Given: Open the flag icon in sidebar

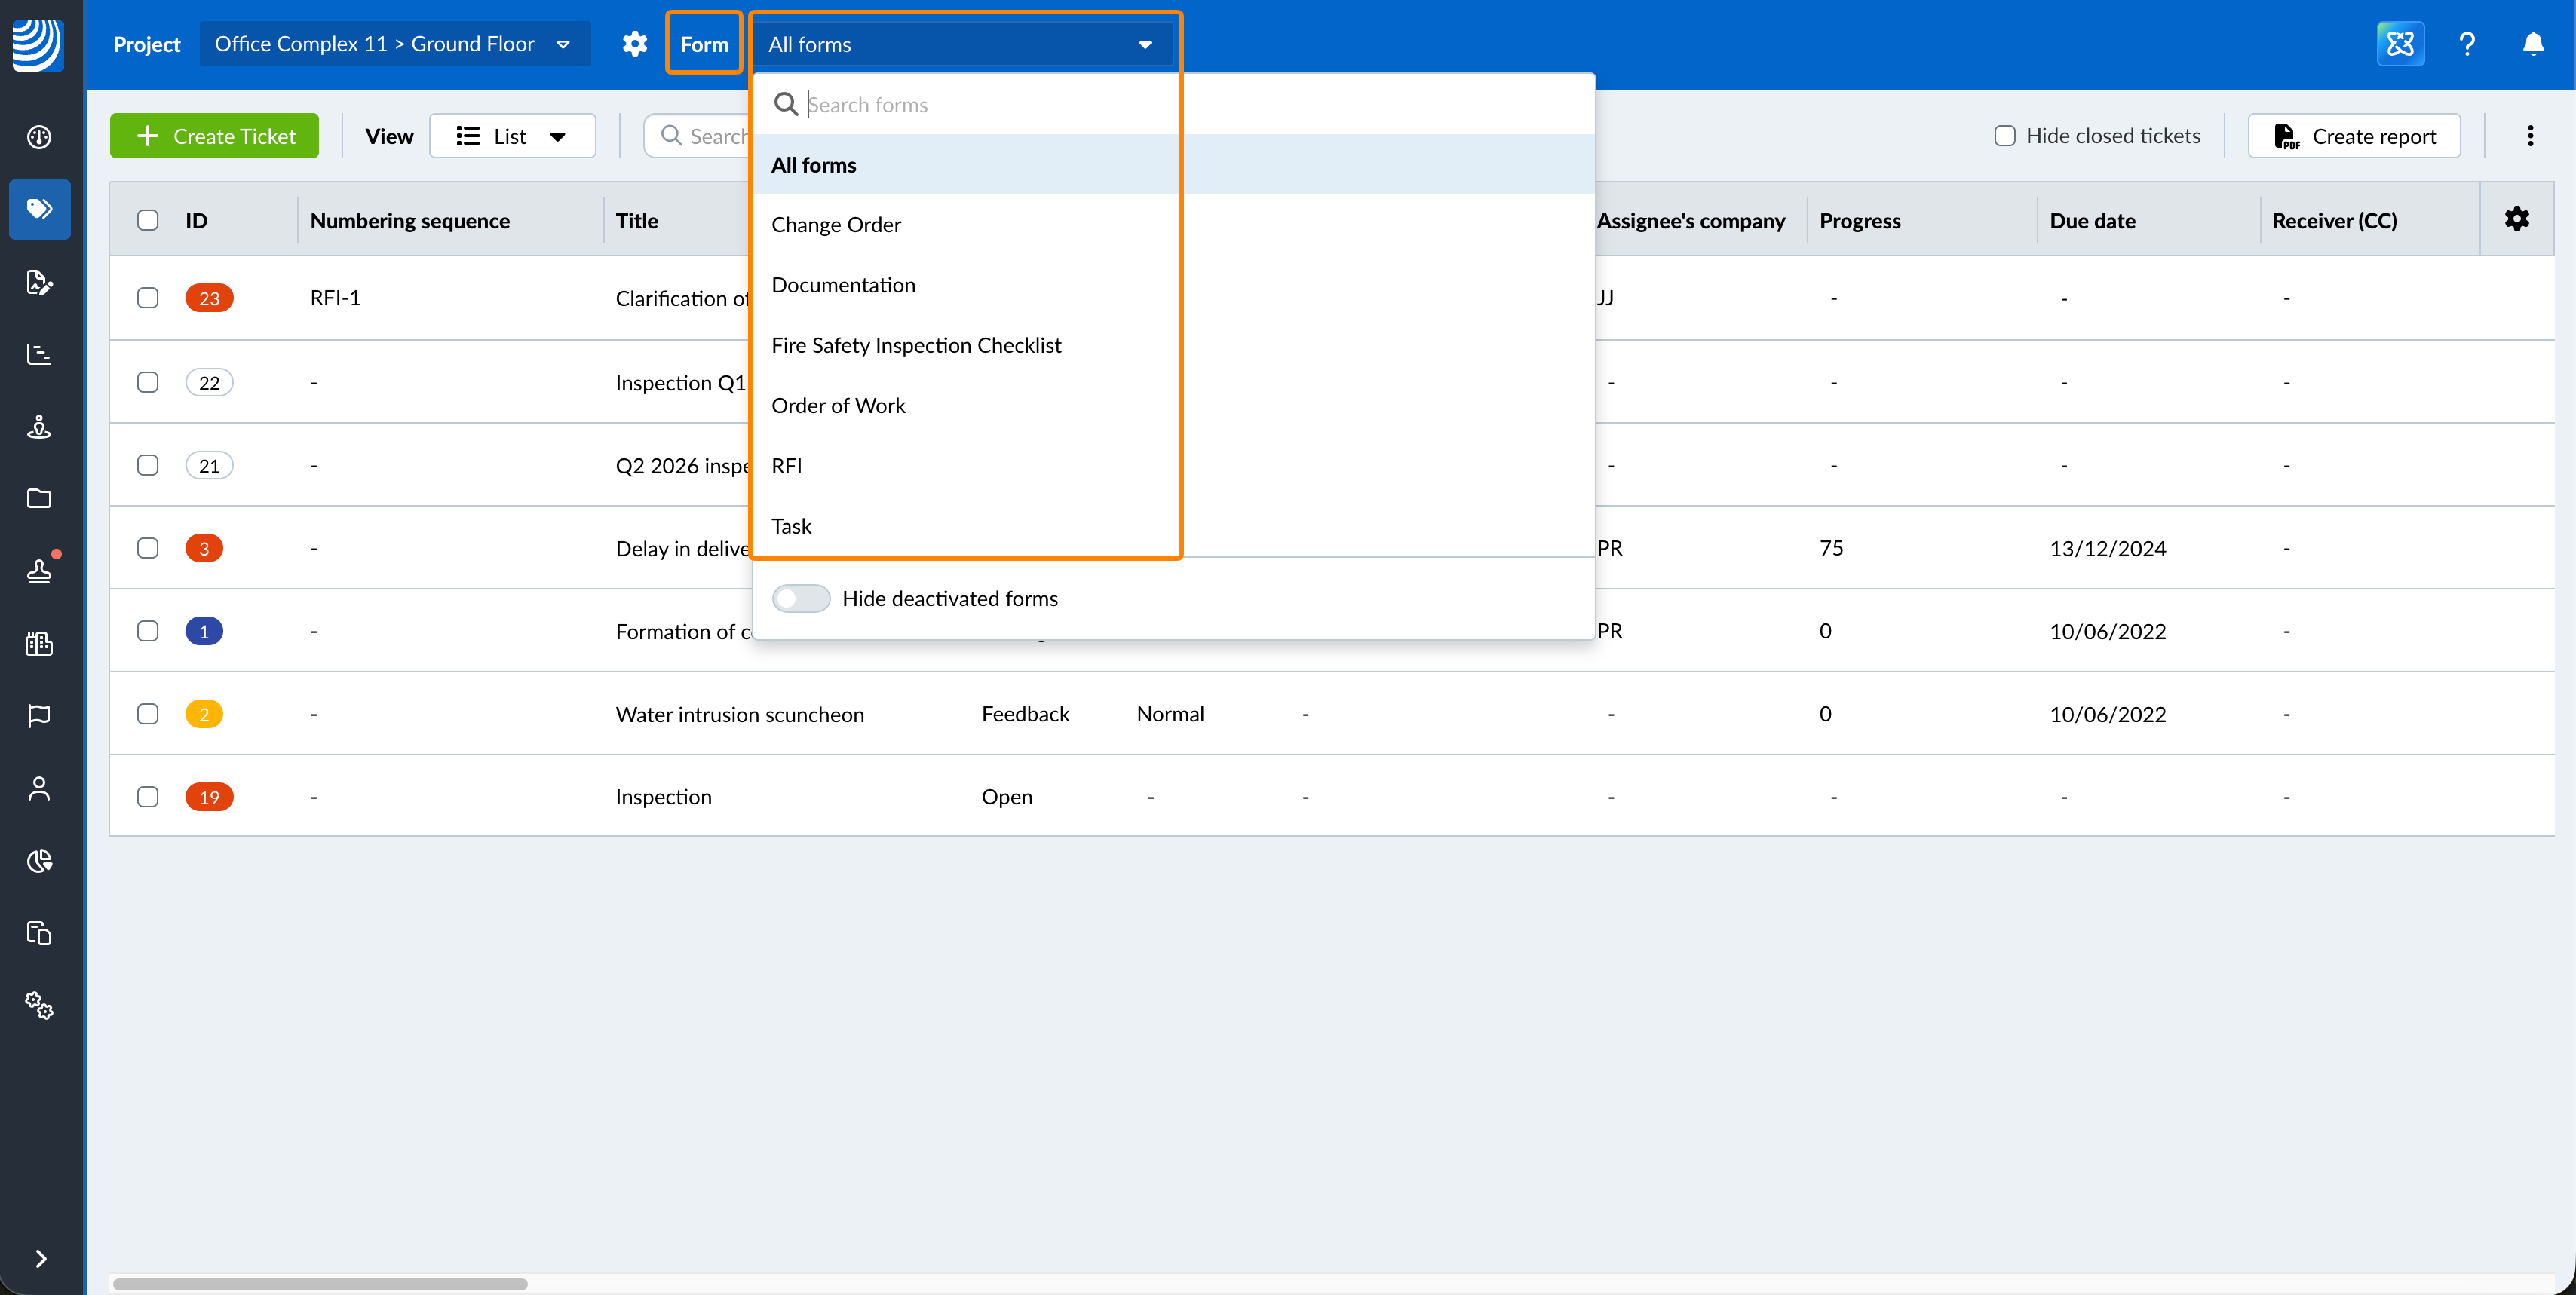Looking at the screenshot, I should [39, 715].
